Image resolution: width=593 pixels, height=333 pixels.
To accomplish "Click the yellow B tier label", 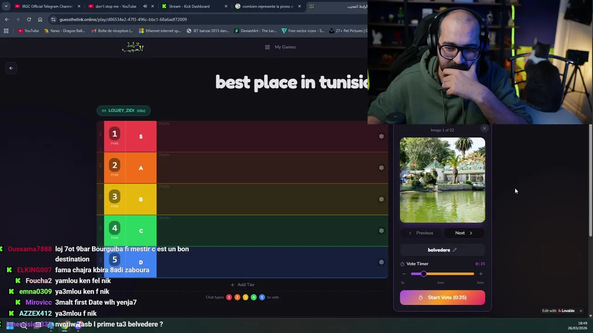I will 141,199.
